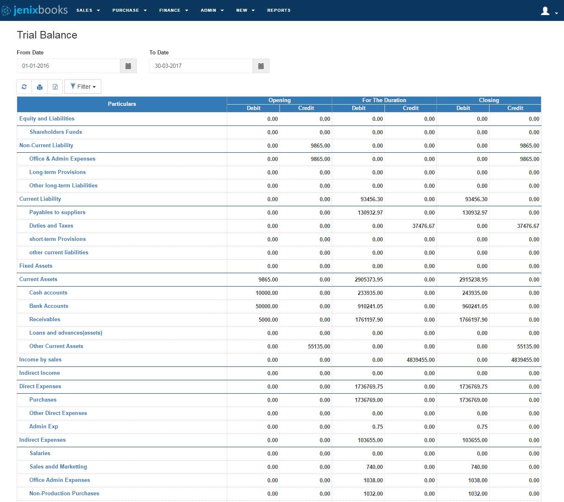Click the For The Duration header

pos(384,100)
